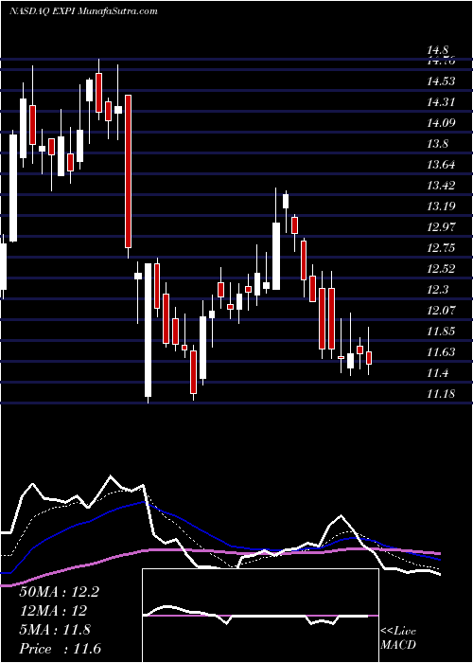Select the 13.19 price axis label

pos(441,206)
